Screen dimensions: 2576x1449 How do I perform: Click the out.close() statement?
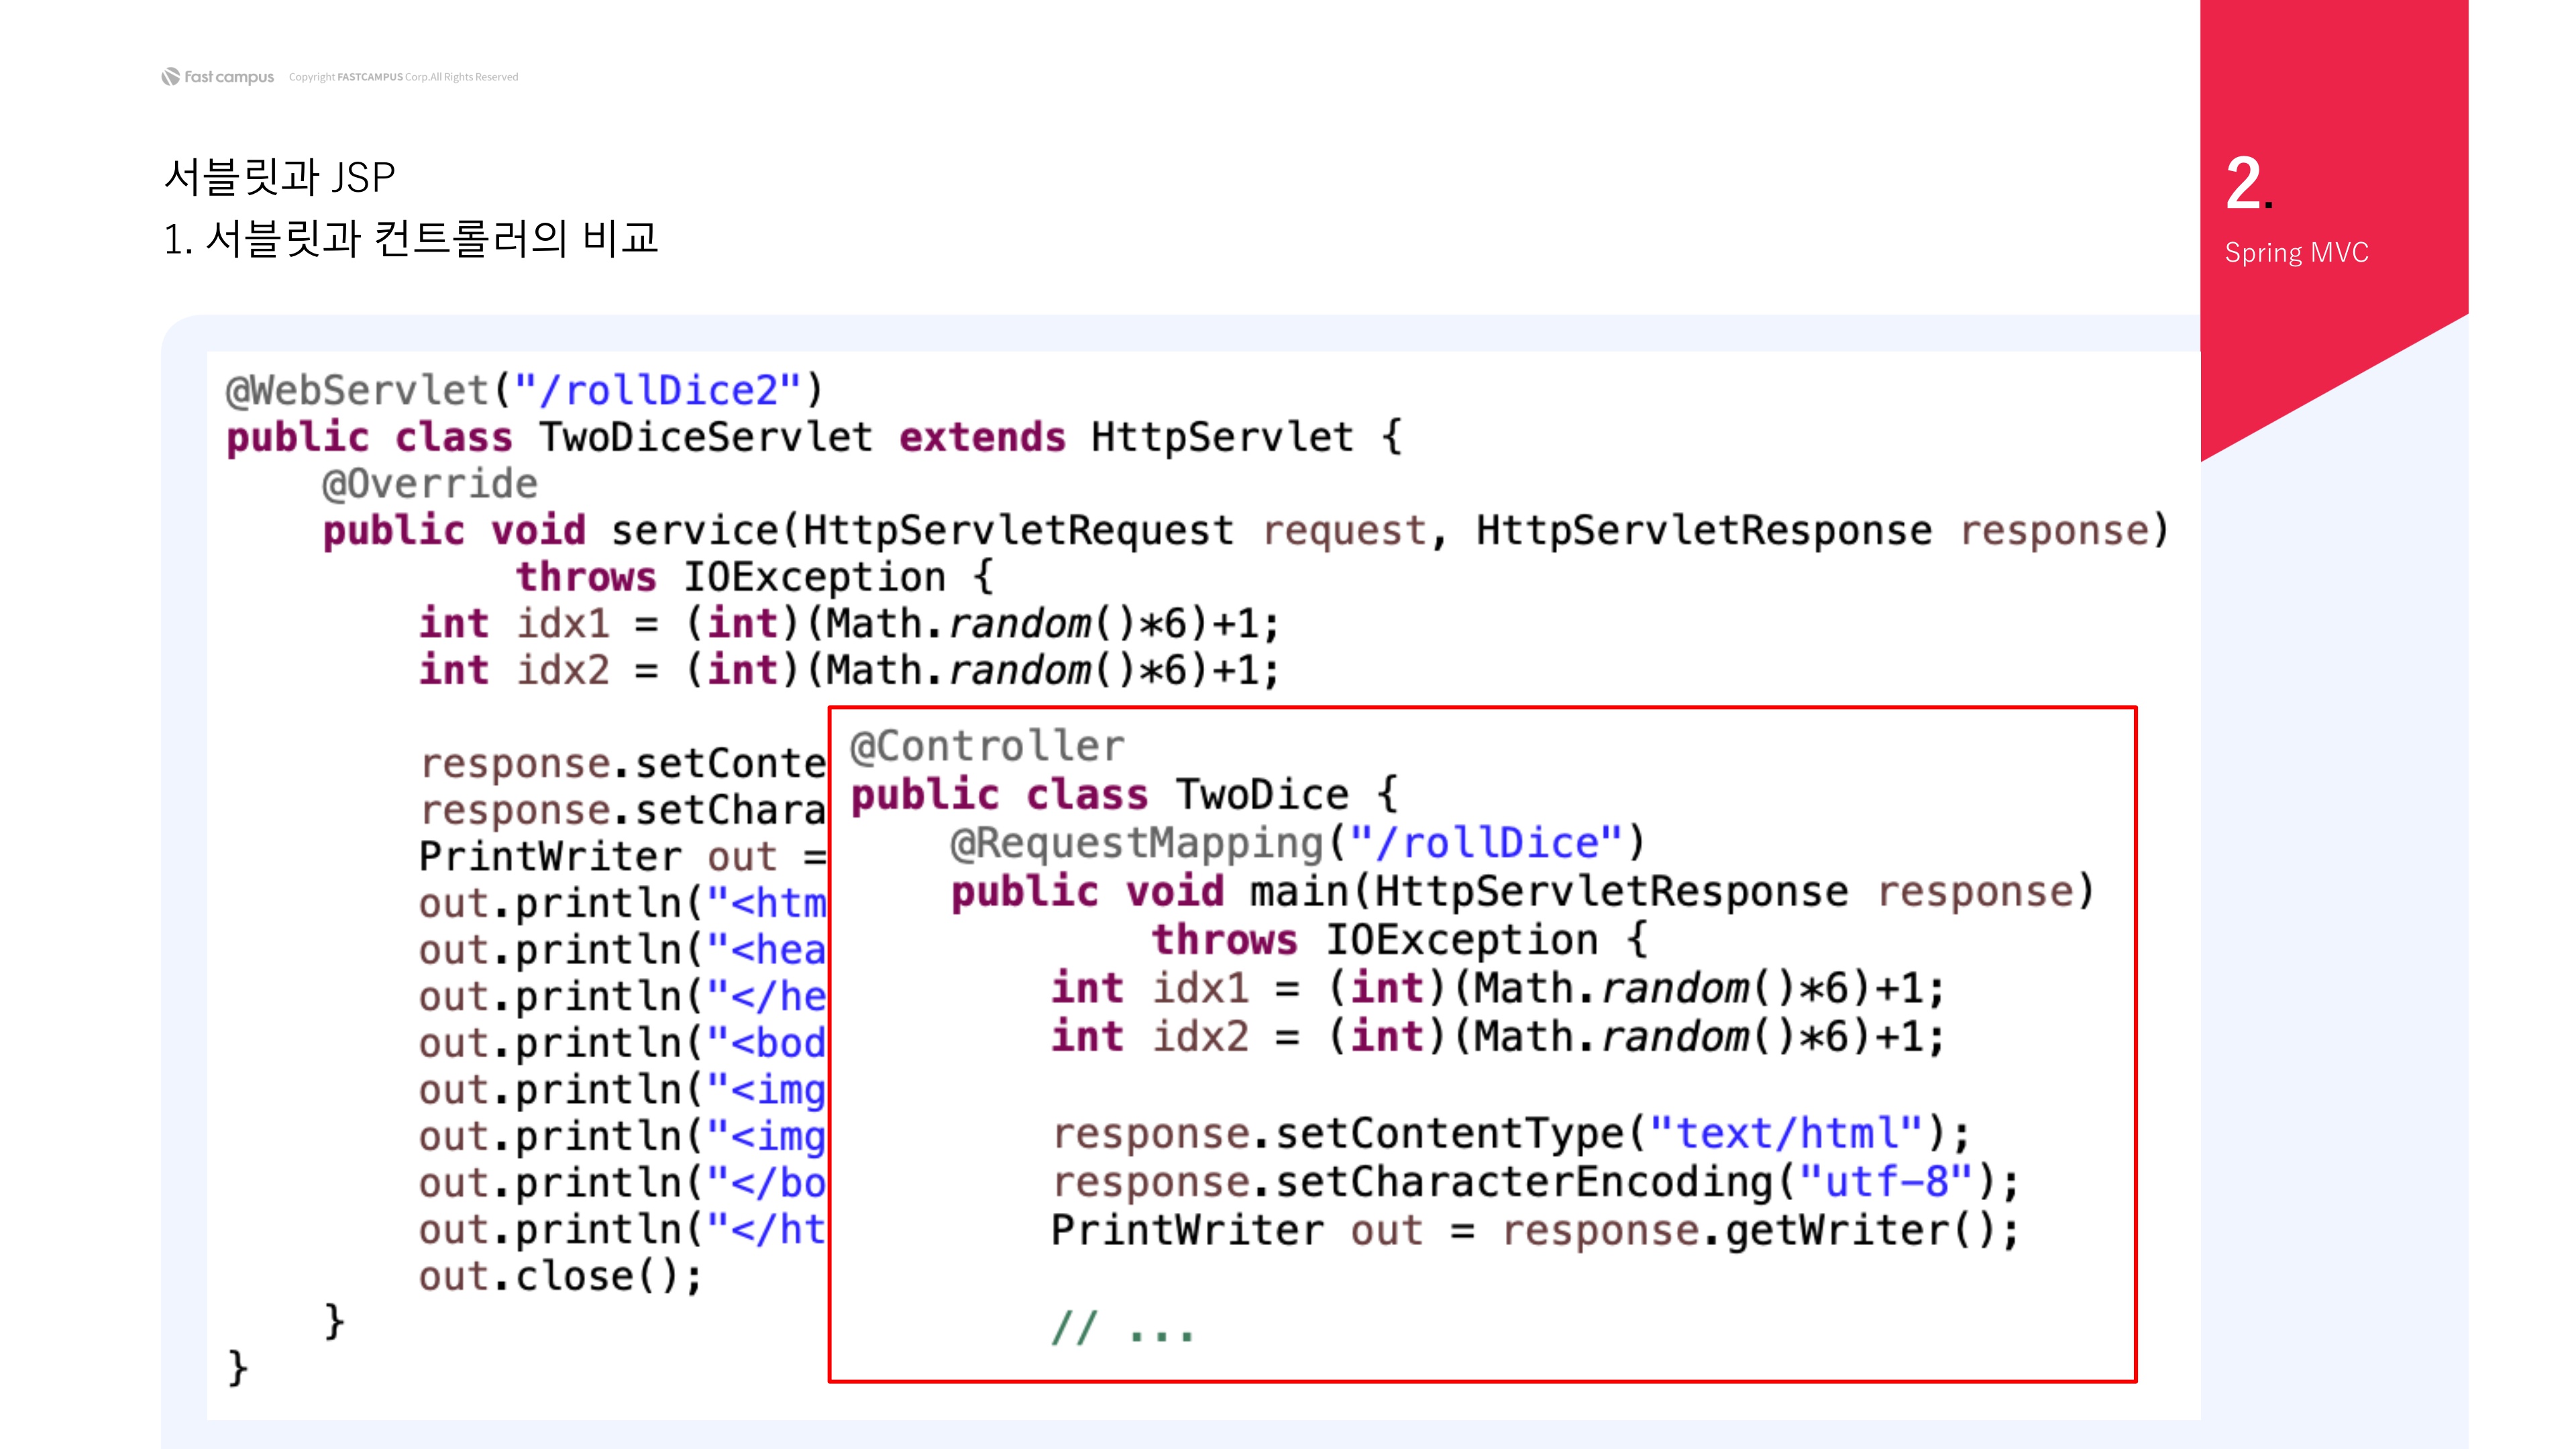pos(560,1276)
